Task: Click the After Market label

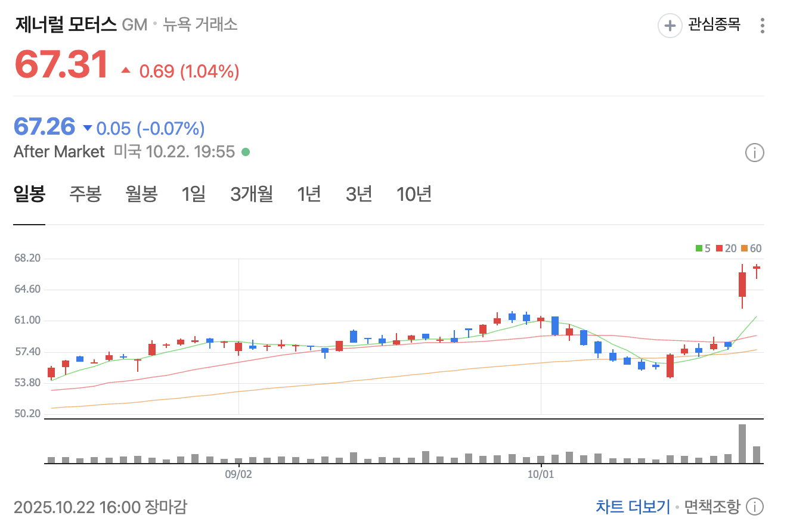Action: click(59, 152)
